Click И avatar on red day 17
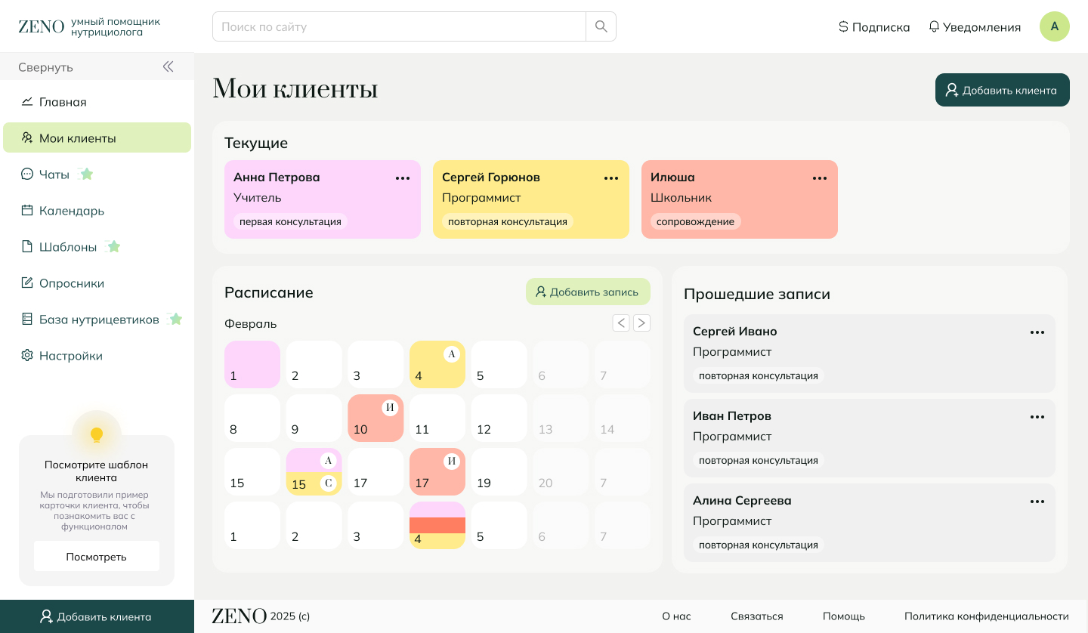Viewport: 1088px width, 633px height. click(x=452, y=461)
